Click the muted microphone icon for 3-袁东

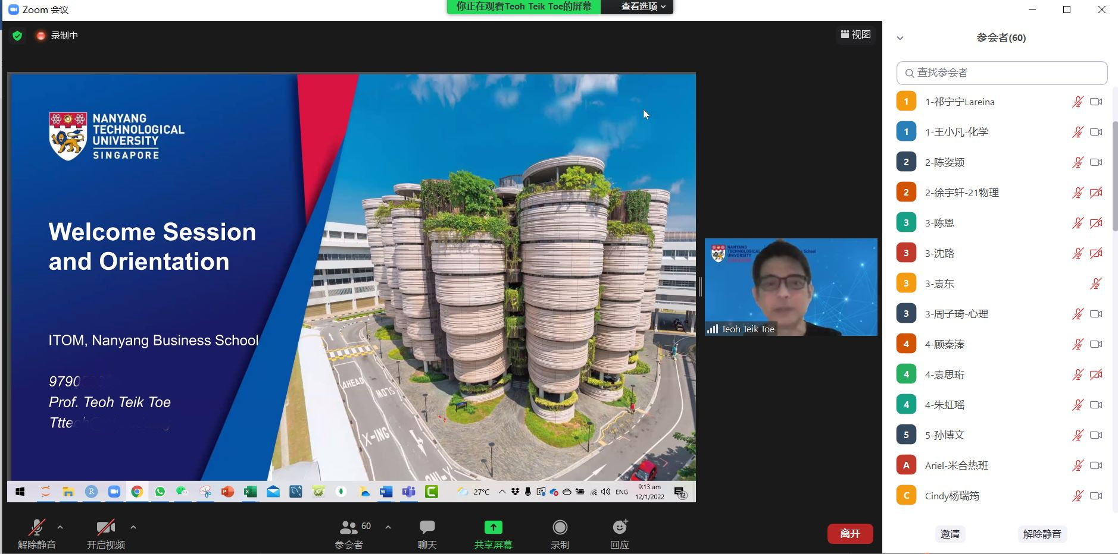point(1095,284)
